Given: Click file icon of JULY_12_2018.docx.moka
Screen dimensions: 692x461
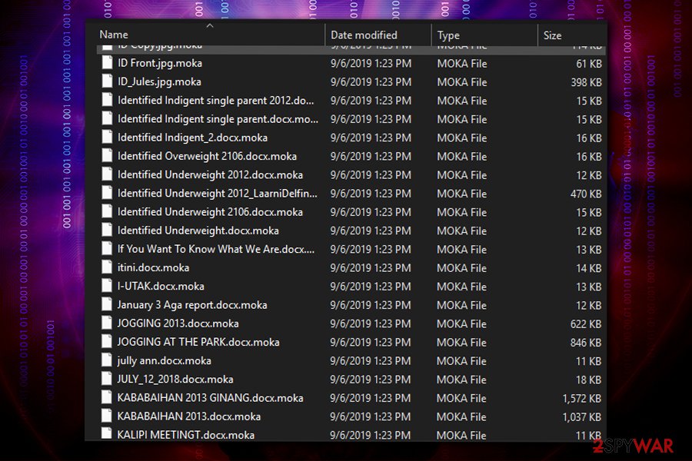Looking at the screenshot, I should point(107,379).
